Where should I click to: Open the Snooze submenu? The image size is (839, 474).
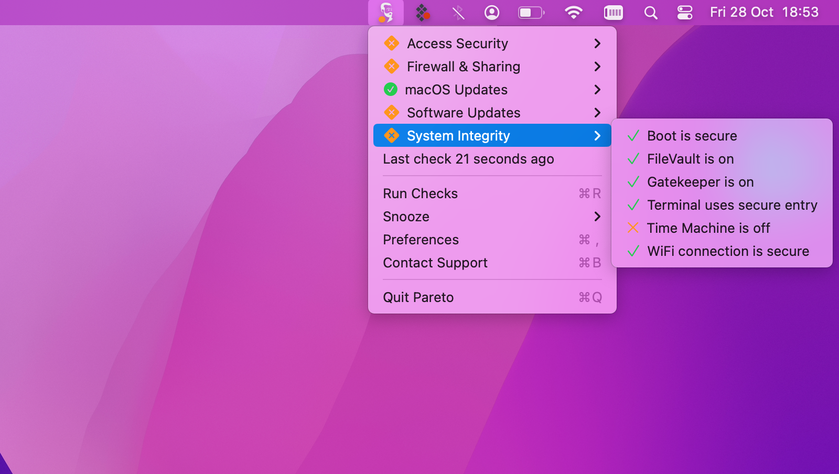[492, 217]
